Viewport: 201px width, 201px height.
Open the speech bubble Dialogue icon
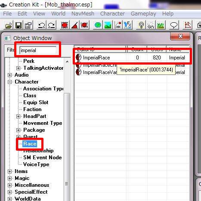click(174, 25)
